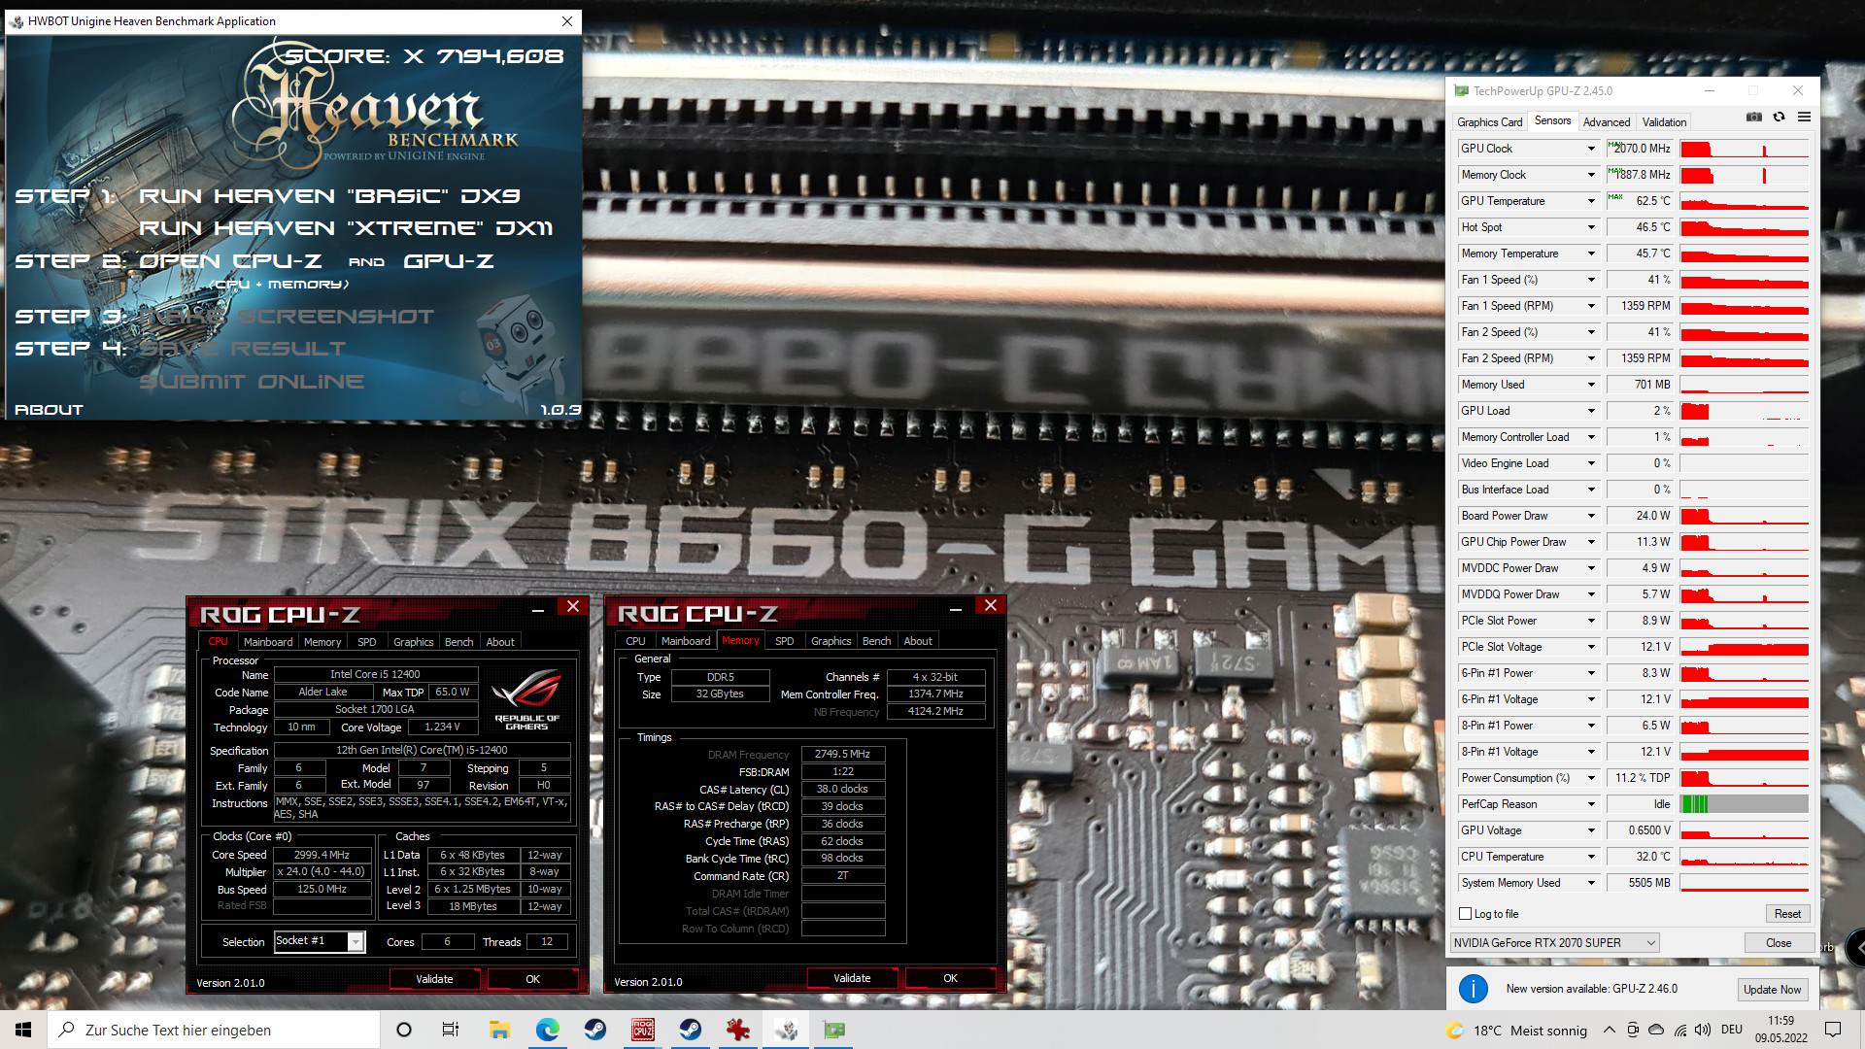
Task: Click the red splat app taskbar icon
Action: [738, 1030]
